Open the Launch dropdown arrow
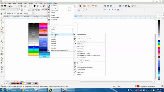The width and height of the screenshot is (164, 92). tap(90, 6)
